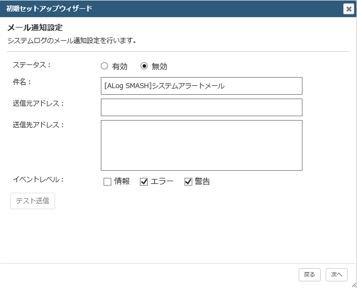The image size is (357, 288).
Task: Click the 有効 label text
Action: pyautogui.click(x=120, y=67)
